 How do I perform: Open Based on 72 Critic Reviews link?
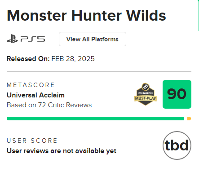point(49,105)
